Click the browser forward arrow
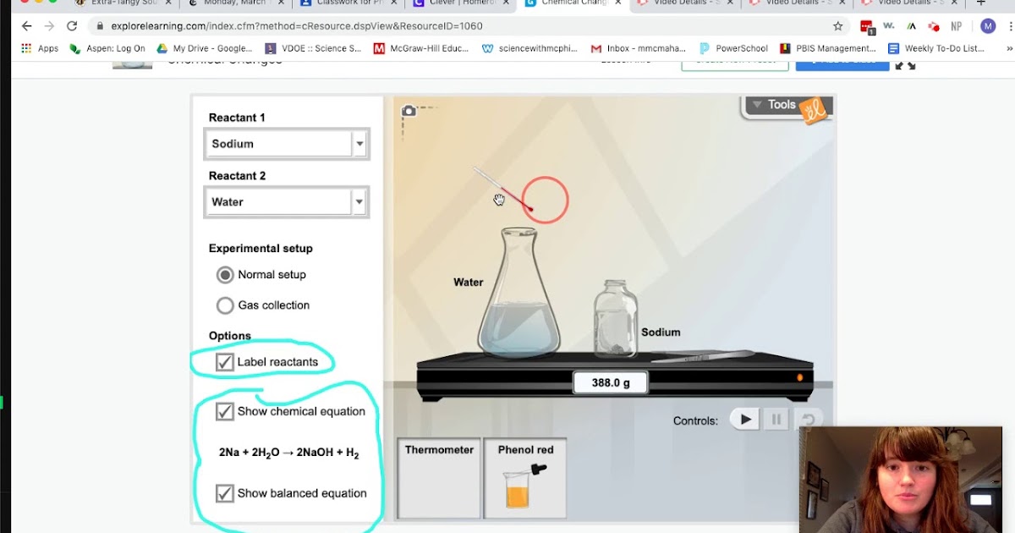 coord(49,26)
